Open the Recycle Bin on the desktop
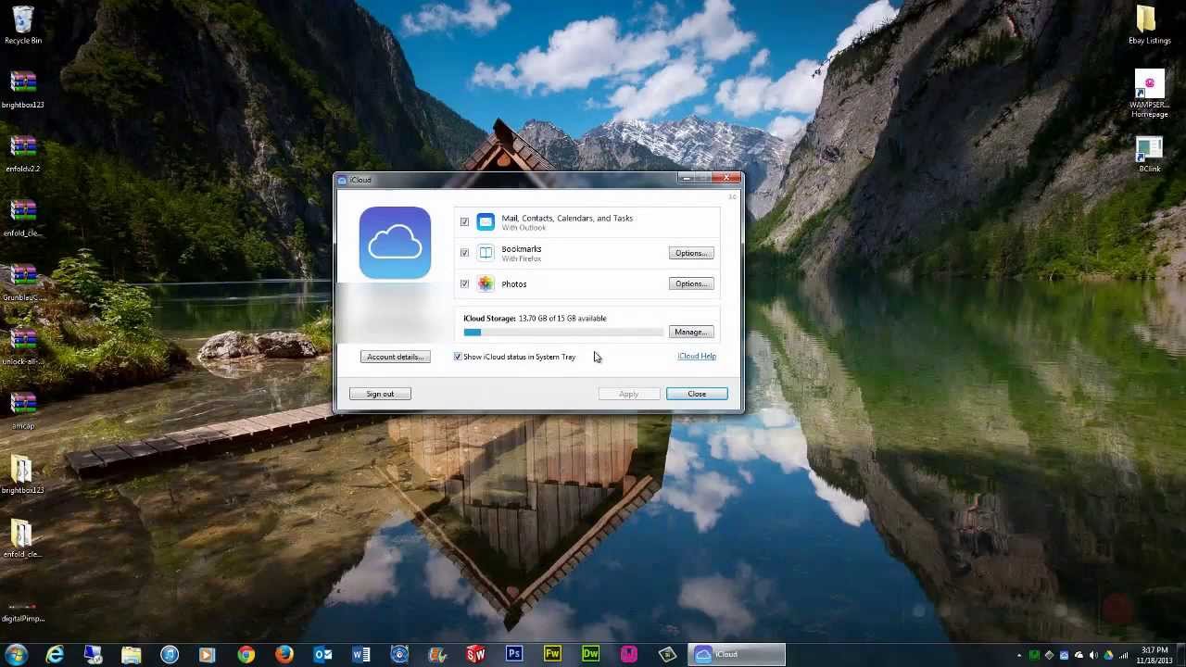Screen dimensions: 1186x667 pyautogui.click(x=23, y=24)
